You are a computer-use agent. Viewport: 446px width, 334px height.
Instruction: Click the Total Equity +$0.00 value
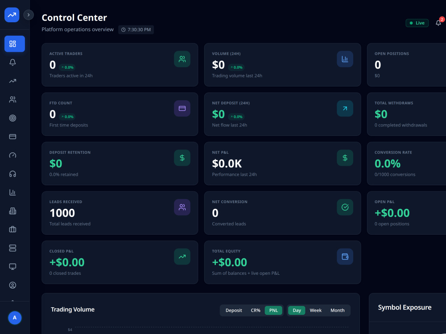[x=230, y=262]
